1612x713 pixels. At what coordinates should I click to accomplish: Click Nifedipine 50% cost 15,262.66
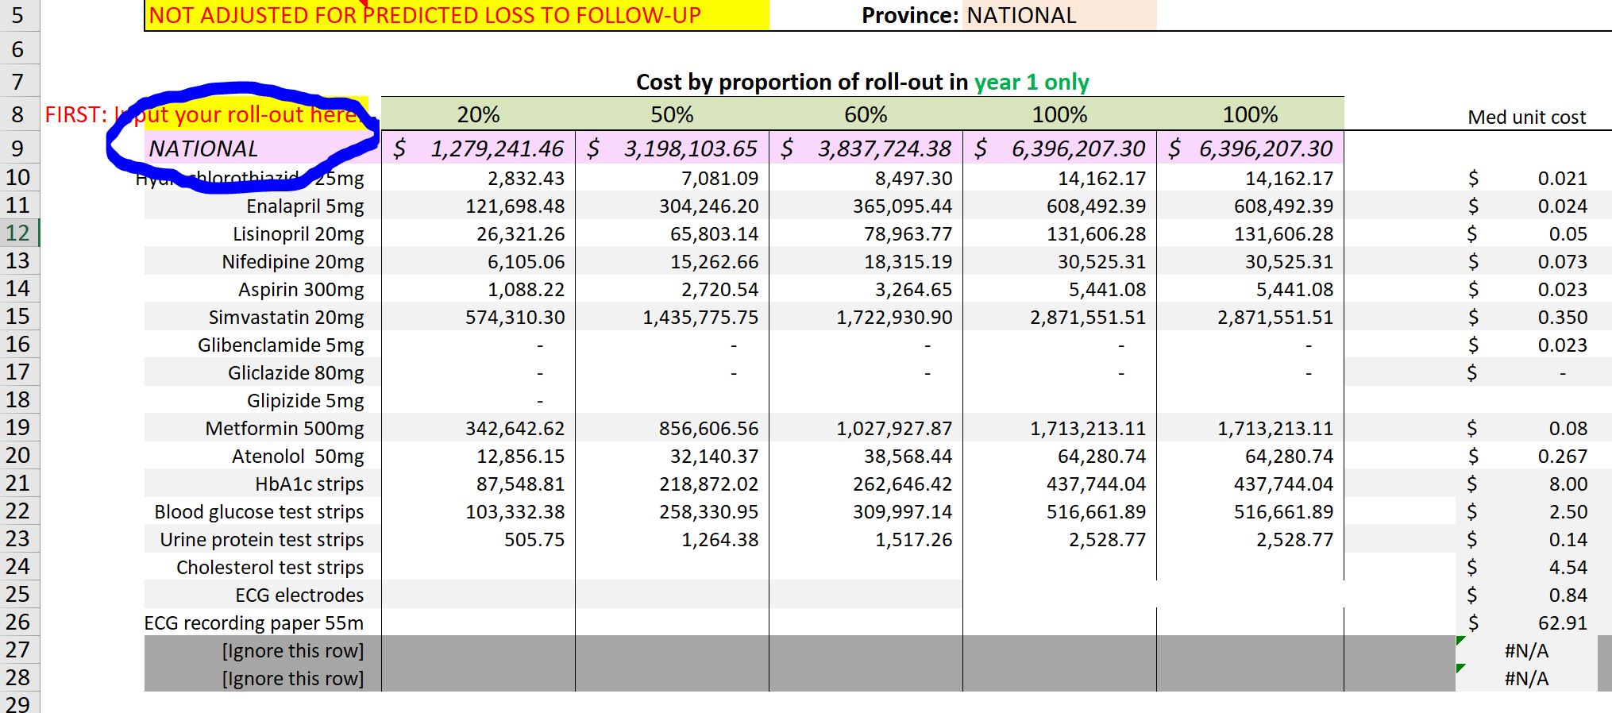coord(714,262)
